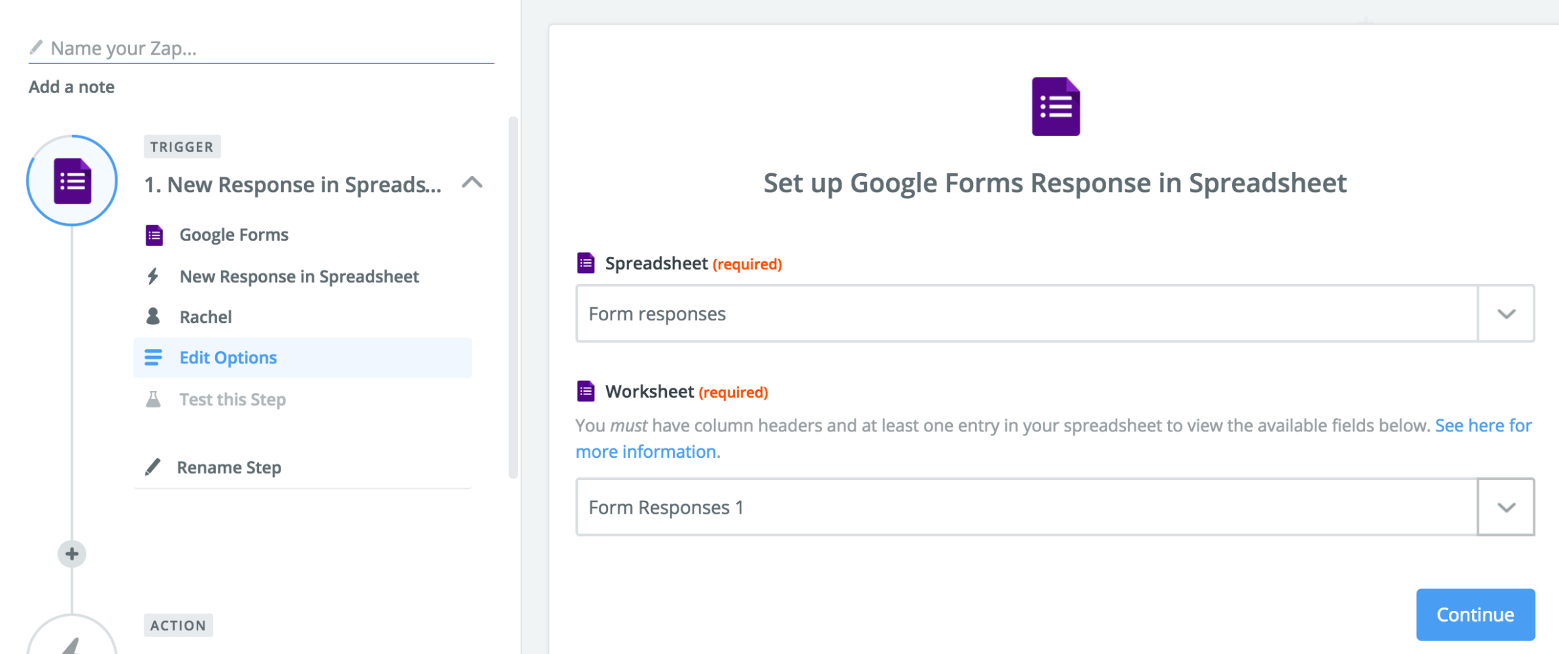1559x654 pixels.
Task: Open the Rachel account step
Action: click(x=206, y=317)
